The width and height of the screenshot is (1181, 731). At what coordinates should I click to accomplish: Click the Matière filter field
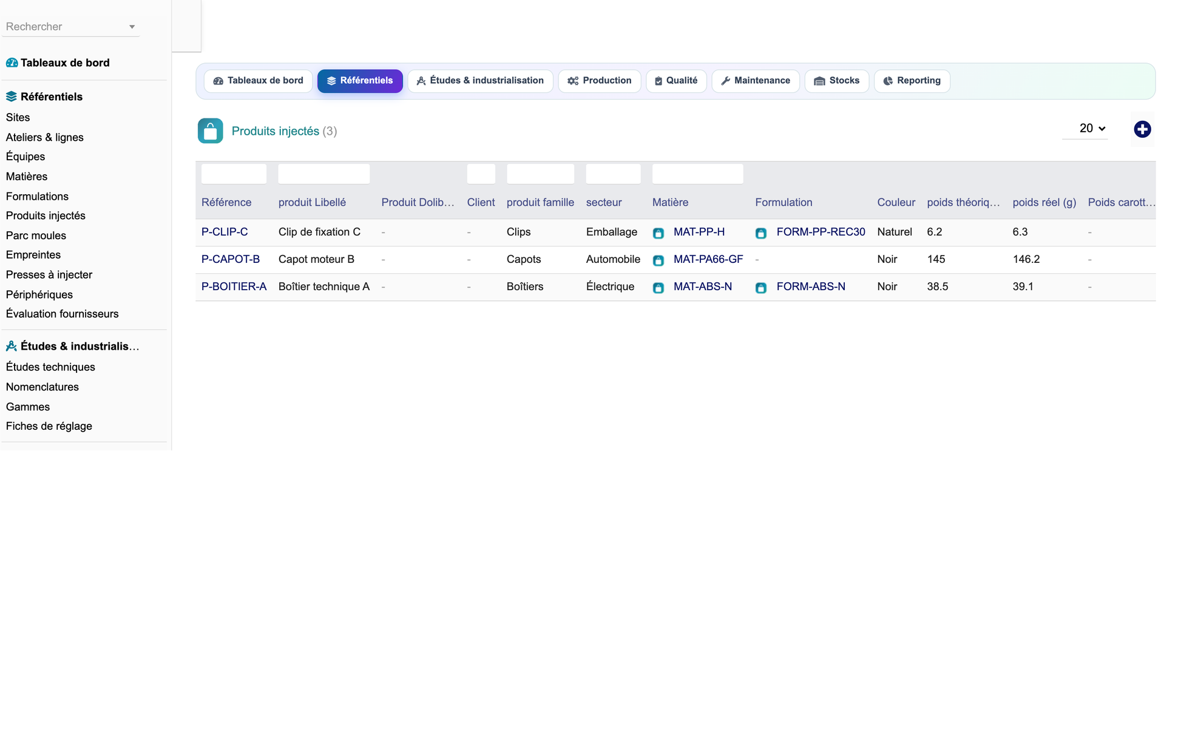point(698,174)
